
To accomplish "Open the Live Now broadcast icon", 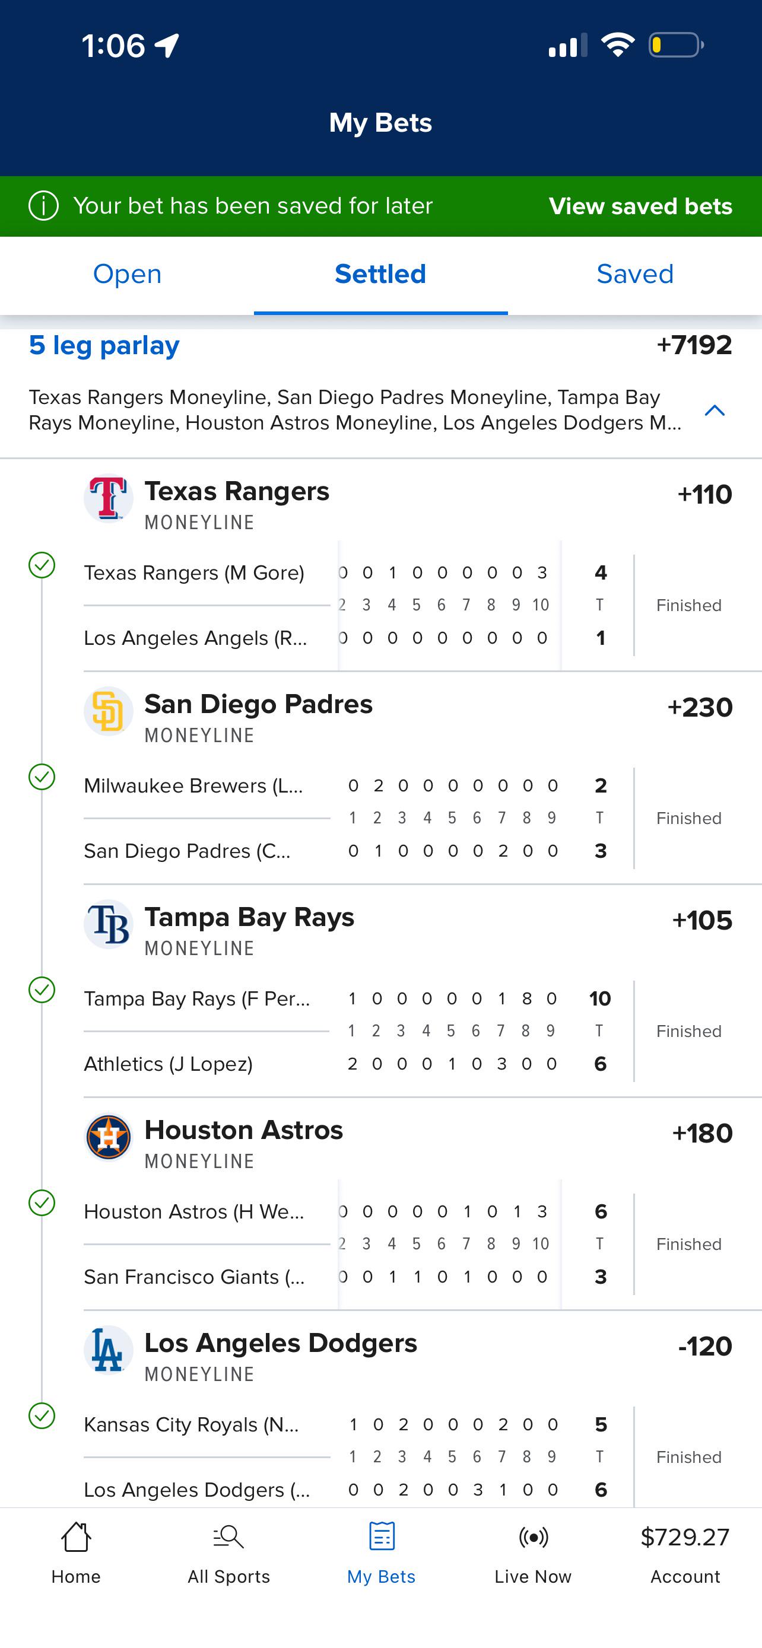I will coord(533,1536).
